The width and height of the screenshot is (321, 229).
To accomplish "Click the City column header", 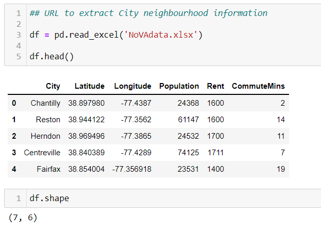I will 53,86.
